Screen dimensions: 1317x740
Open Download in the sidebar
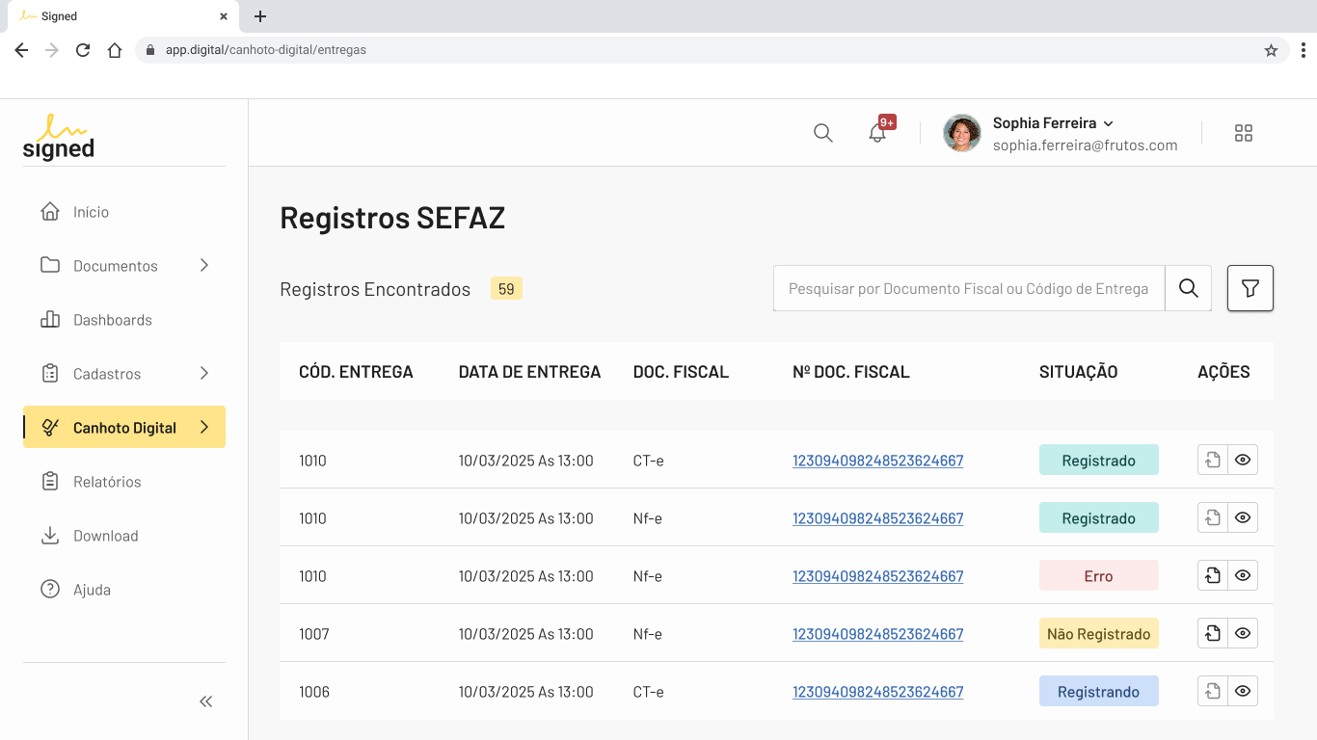point(124,536)
